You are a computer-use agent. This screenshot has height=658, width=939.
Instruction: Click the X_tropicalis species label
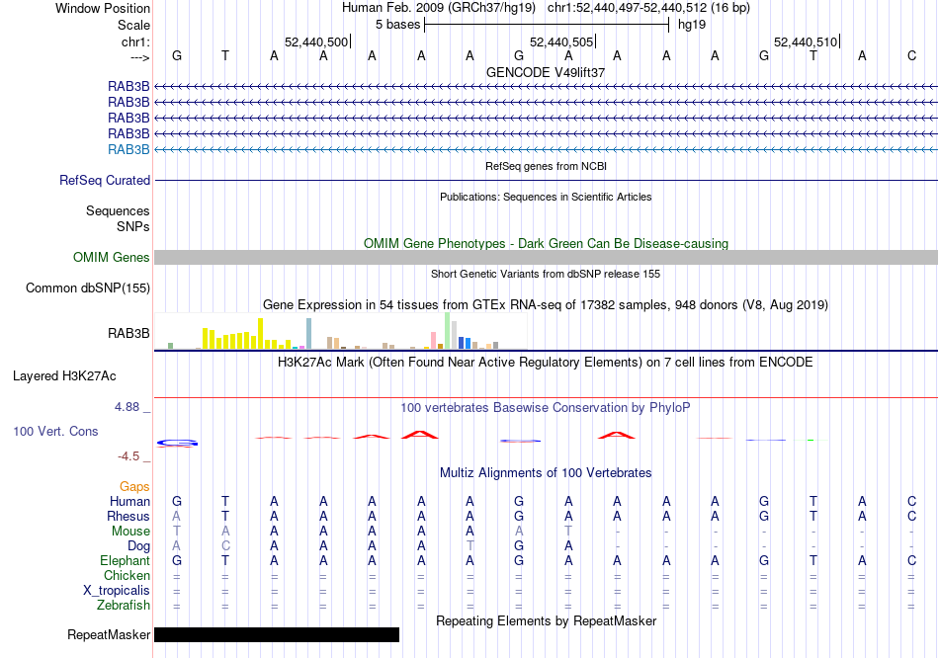117,591
